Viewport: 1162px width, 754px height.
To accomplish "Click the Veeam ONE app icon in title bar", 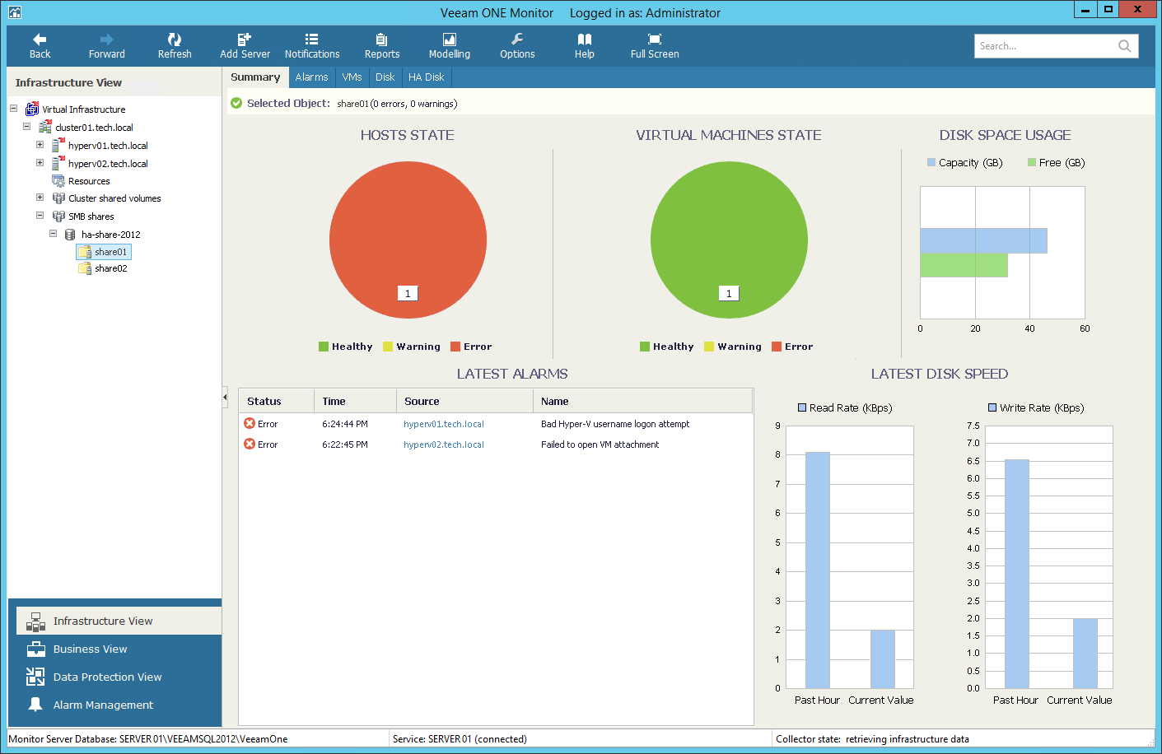I will [x=15, y=12].
